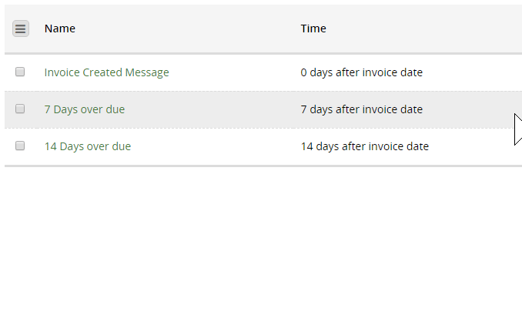Click the header gap between Name and Time

tap(188, 28)
